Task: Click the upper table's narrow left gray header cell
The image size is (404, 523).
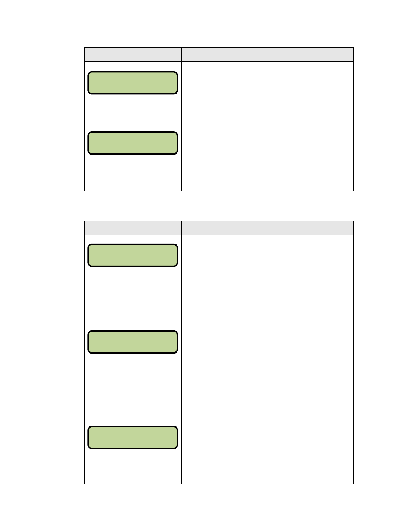Action: coord(133,55)
